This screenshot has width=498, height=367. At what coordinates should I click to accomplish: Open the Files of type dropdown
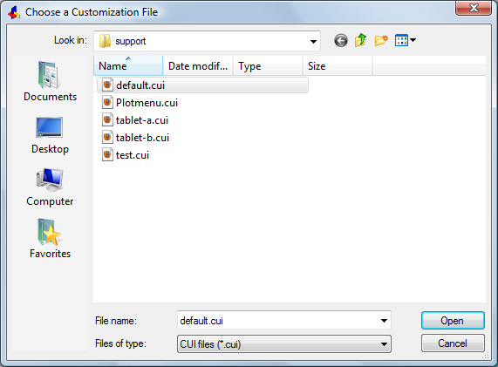[x=284, y=343]
